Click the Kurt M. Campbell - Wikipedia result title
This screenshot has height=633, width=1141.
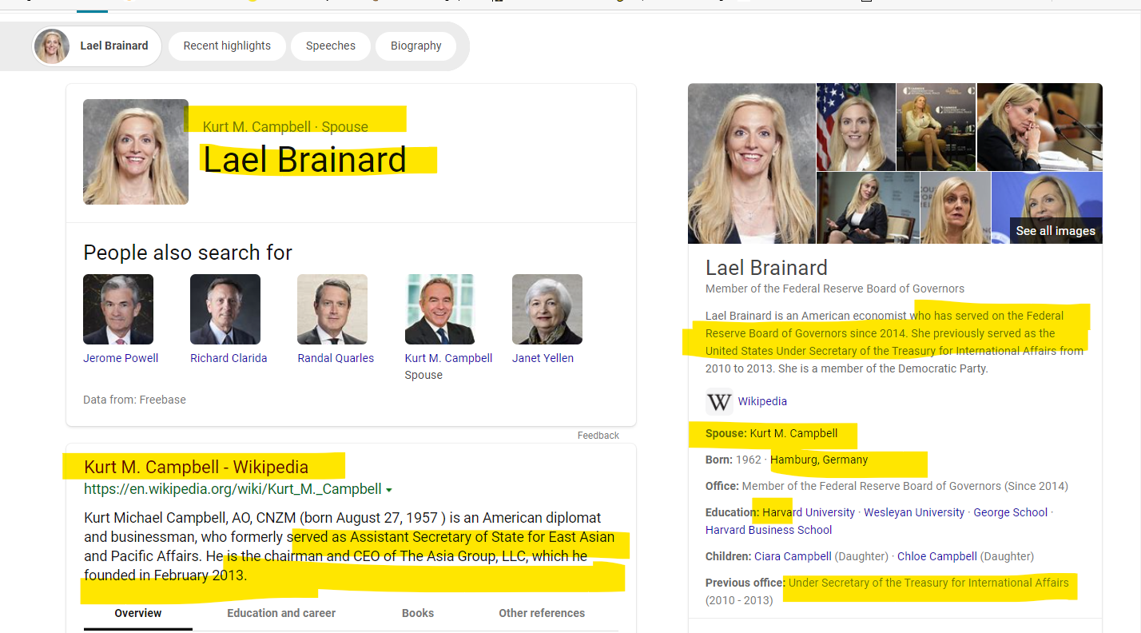(196, 467)
